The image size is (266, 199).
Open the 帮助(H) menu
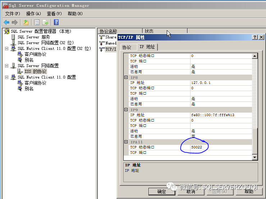pyautogui.click(x=75, y=14)
